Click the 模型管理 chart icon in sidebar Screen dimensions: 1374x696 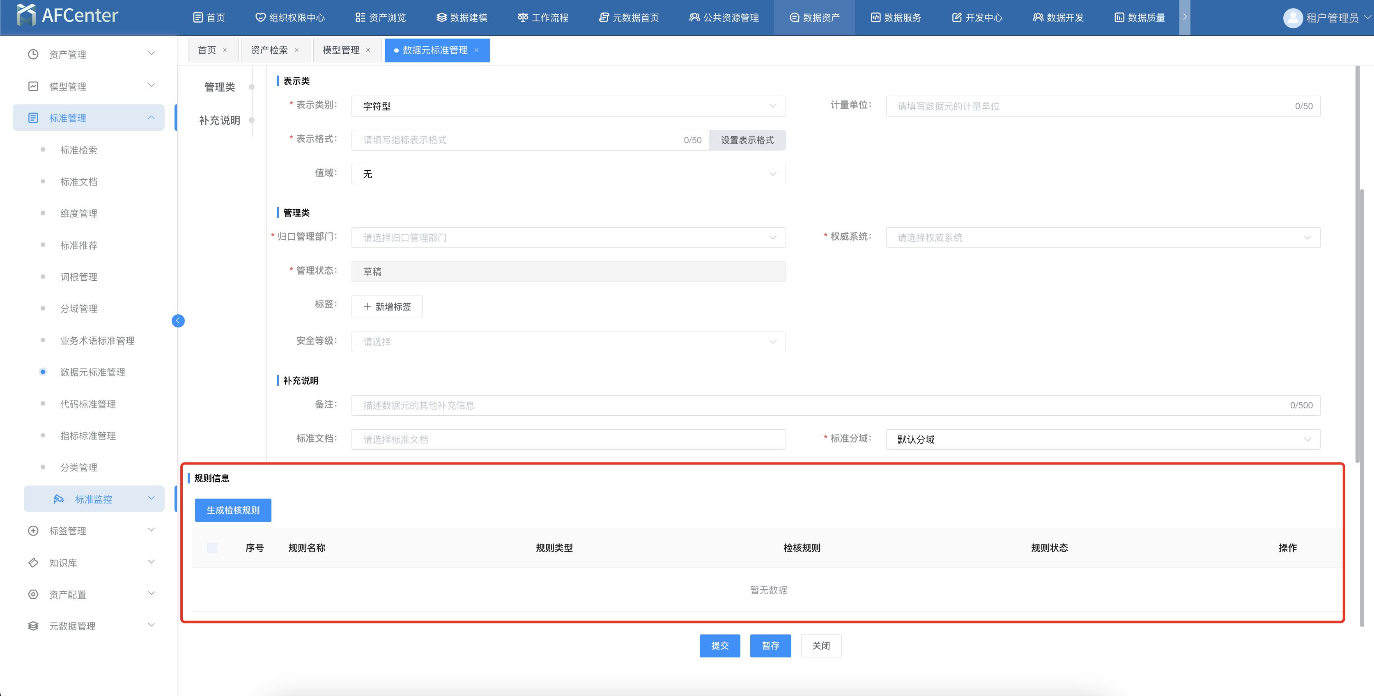click(33, 86)
